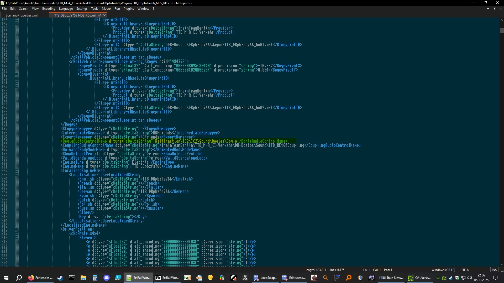
Task: Open the Encoding menu
Action: pos(49,9)
